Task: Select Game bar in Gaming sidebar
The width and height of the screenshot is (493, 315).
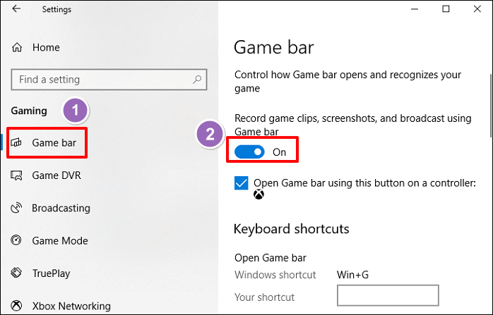Action: click(54, 143)
